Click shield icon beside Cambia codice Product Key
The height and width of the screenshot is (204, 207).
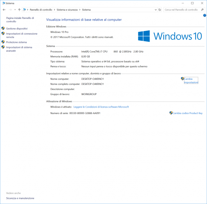pos(171,113)
